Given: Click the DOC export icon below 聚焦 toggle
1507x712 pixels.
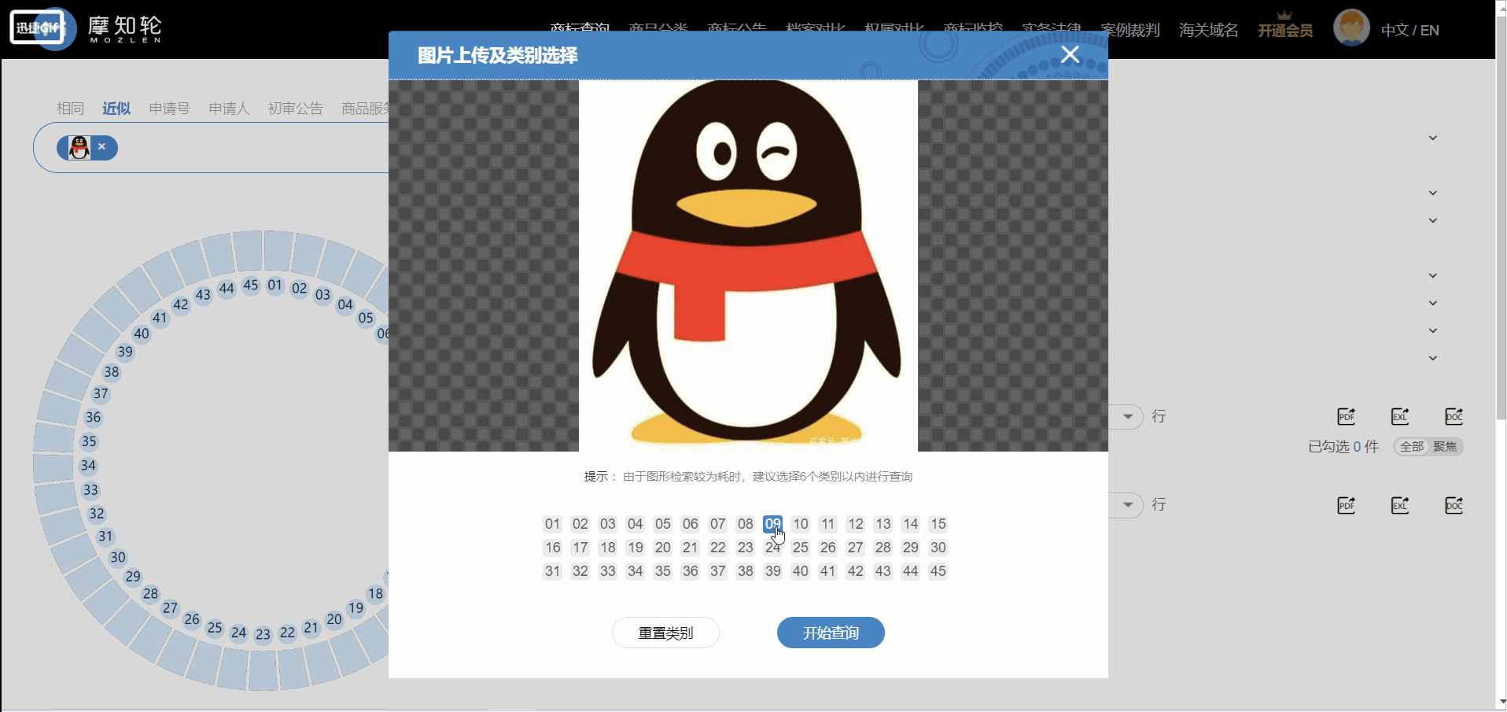Looking at the screenshot, I should point(1454,505).
